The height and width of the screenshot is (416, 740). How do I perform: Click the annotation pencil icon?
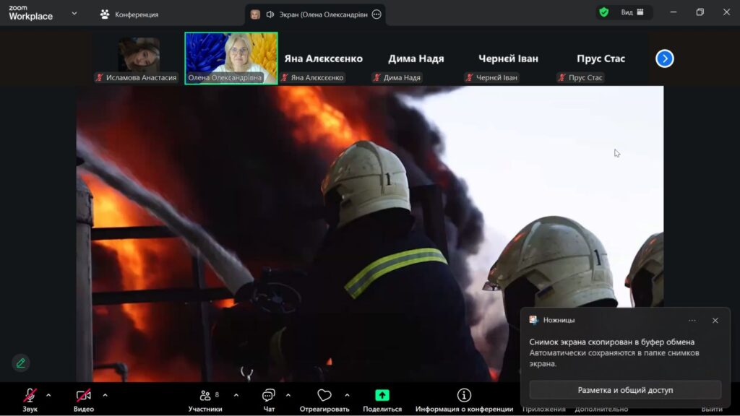point(20,363)
